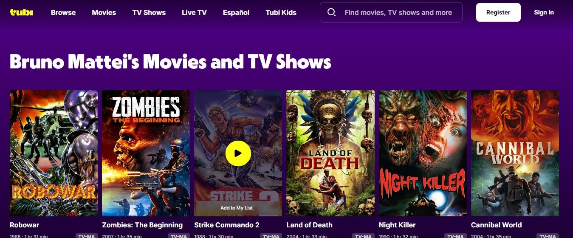Viewport: 573px width, 238px height.
Task: Open Zombies: The Beginning poster
Action: tap(146, 153)
